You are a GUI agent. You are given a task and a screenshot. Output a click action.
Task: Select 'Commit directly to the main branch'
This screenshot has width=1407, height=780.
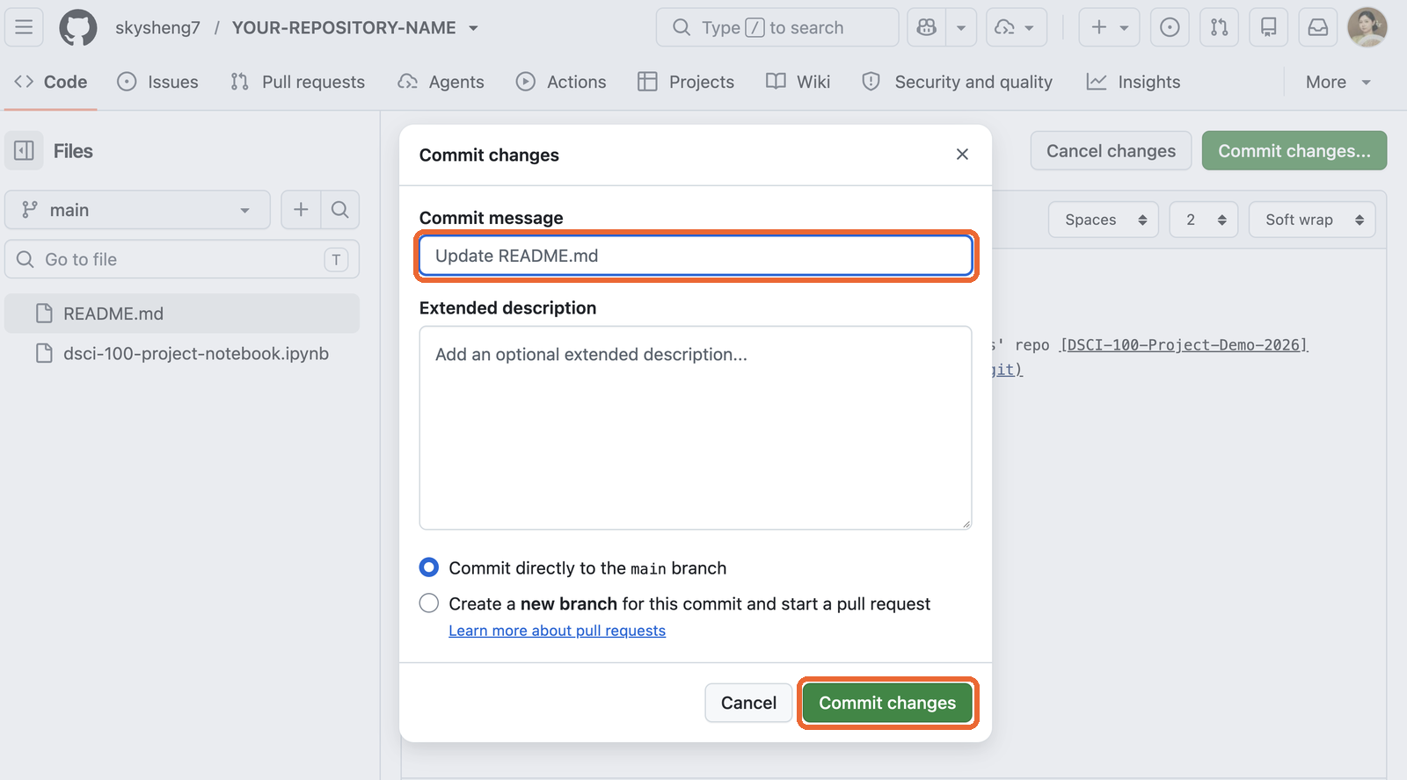429,567
